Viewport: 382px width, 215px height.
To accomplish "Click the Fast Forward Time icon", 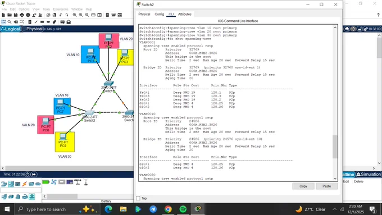I will 34,175.
